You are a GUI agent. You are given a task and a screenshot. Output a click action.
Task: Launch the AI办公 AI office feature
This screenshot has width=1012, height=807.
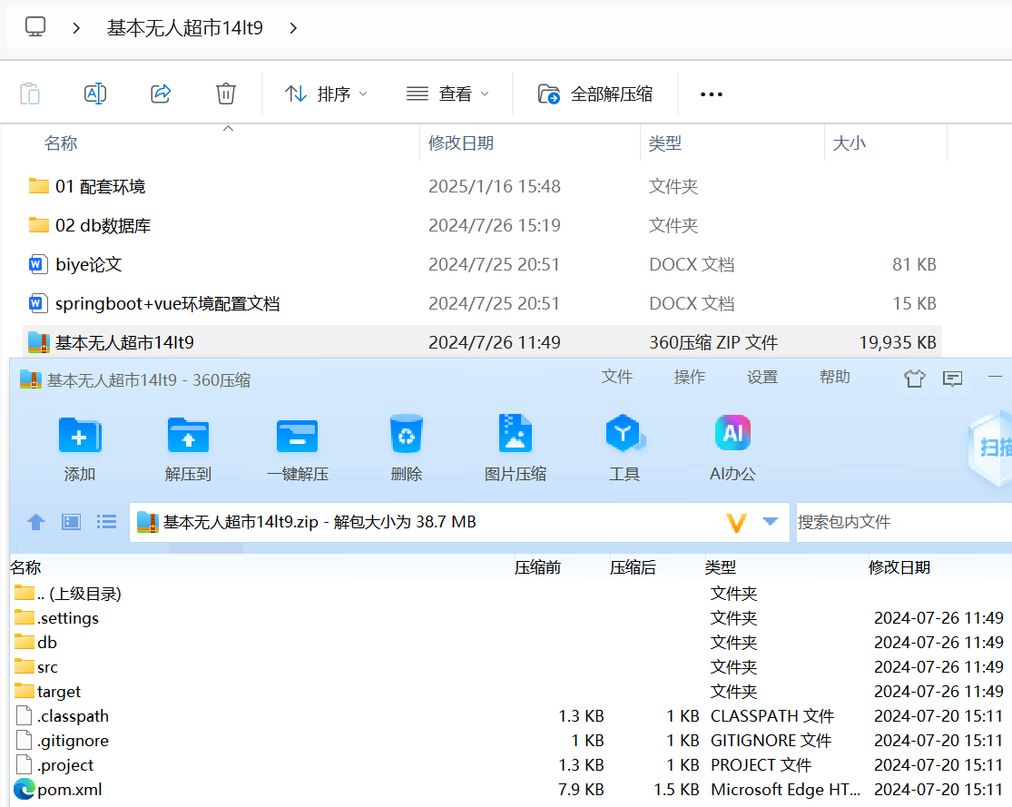(x=732, y=445)
